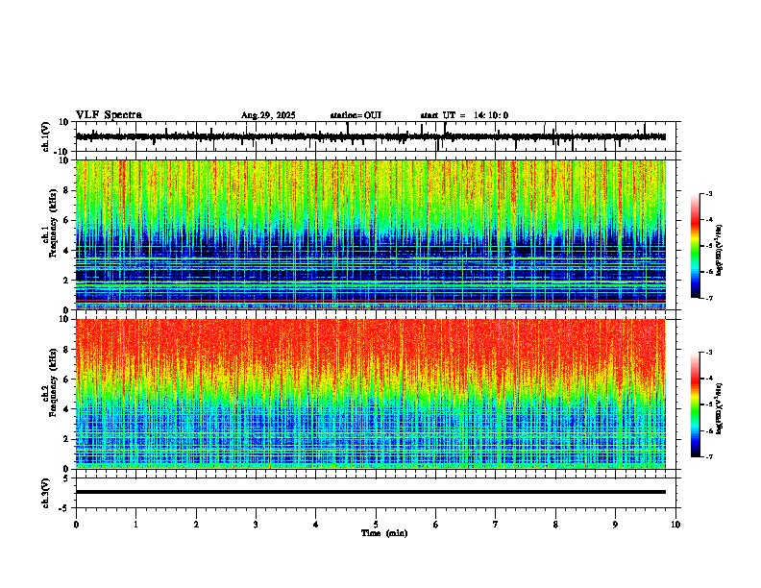Click the "VLF Spectra" plot title

109,115
